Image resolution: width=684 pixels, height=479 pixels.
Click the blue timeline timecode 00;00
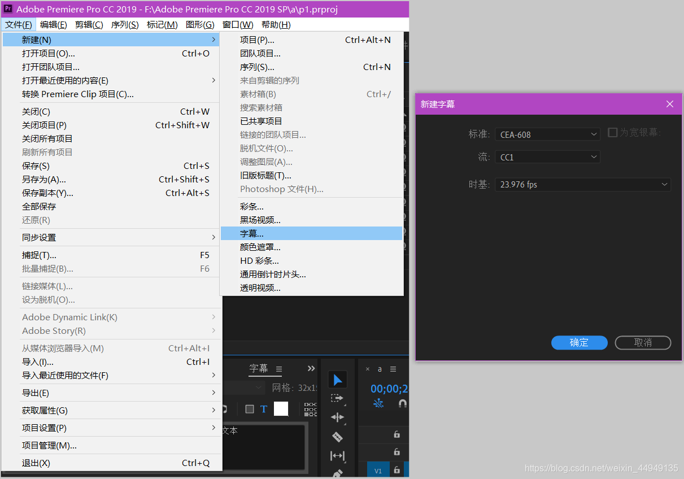pyautogui.click(x=389, y=389)
